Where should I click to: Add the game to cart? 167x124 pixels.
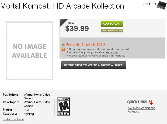point(112,24)
